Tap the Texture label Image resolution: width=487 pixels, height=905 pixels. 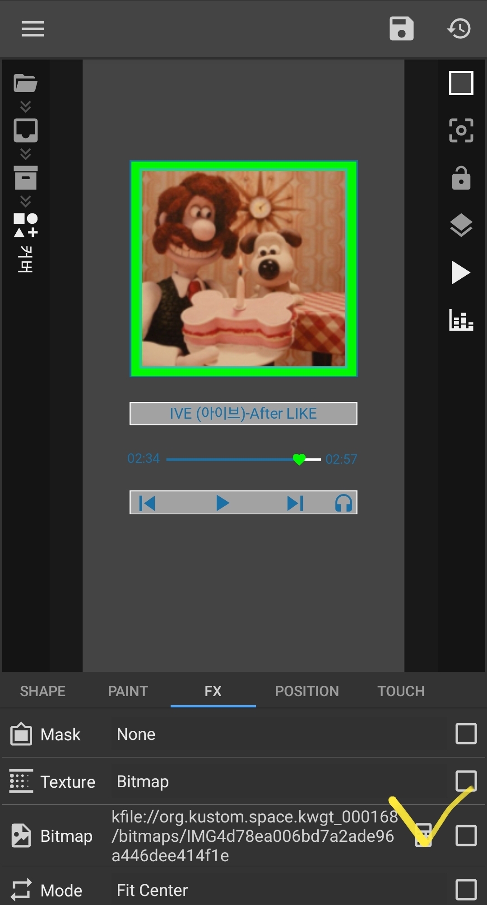[x=68, y=781]
